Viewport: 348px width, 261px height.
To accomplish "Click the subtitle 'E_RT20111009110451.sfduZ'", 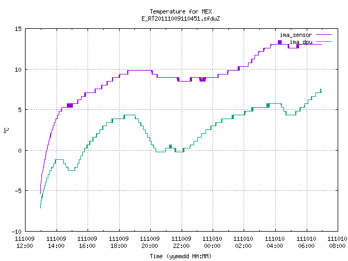I will [181, 18].
